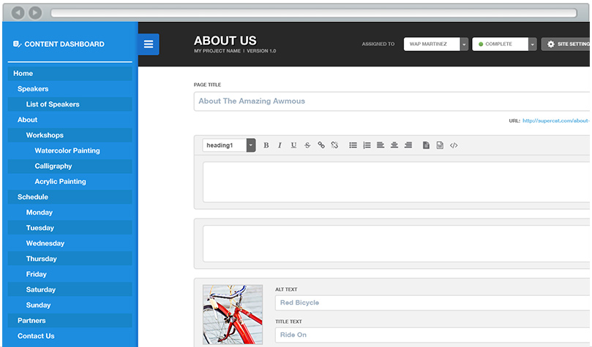Select List of Speakers page
Viewport: 592px width, 347px height.
[70, 104]
